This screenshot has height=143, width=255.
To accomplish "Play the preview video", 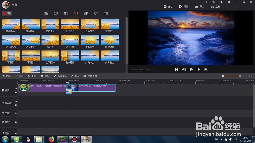I will (191, 69).
